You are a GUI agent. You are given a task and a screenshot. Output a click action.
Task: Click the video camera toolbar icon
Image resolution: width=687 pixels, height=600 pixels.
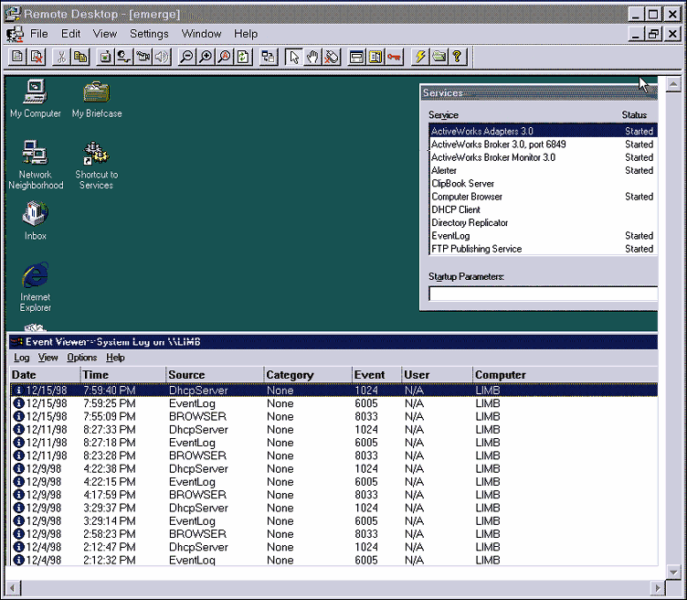click(x=143, y=57)
